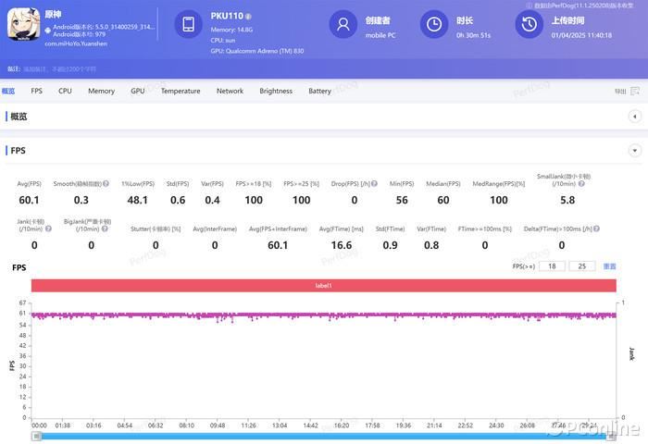Viewport: 648px width, 444px height.
Task: Click the Stutter metric label
Action: 156,228
